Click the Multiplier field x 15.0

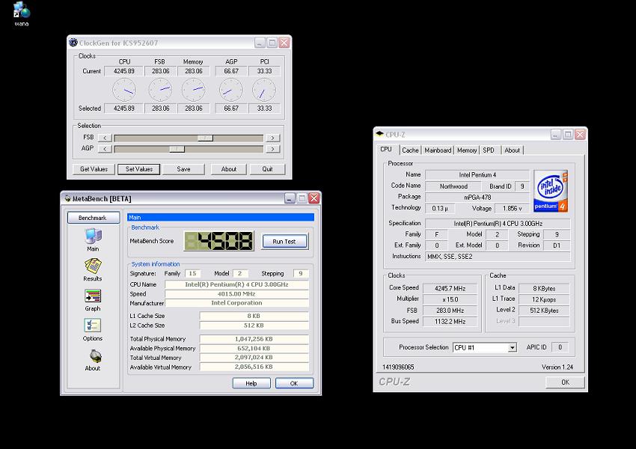(x=450, y=299)
